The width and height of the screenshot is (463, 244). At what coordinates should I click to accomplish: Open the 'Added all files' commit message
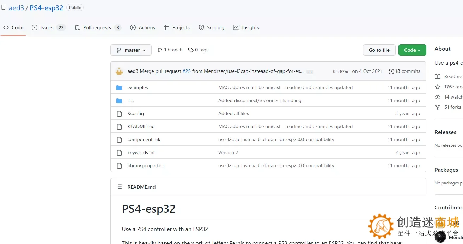coord(233,113)
